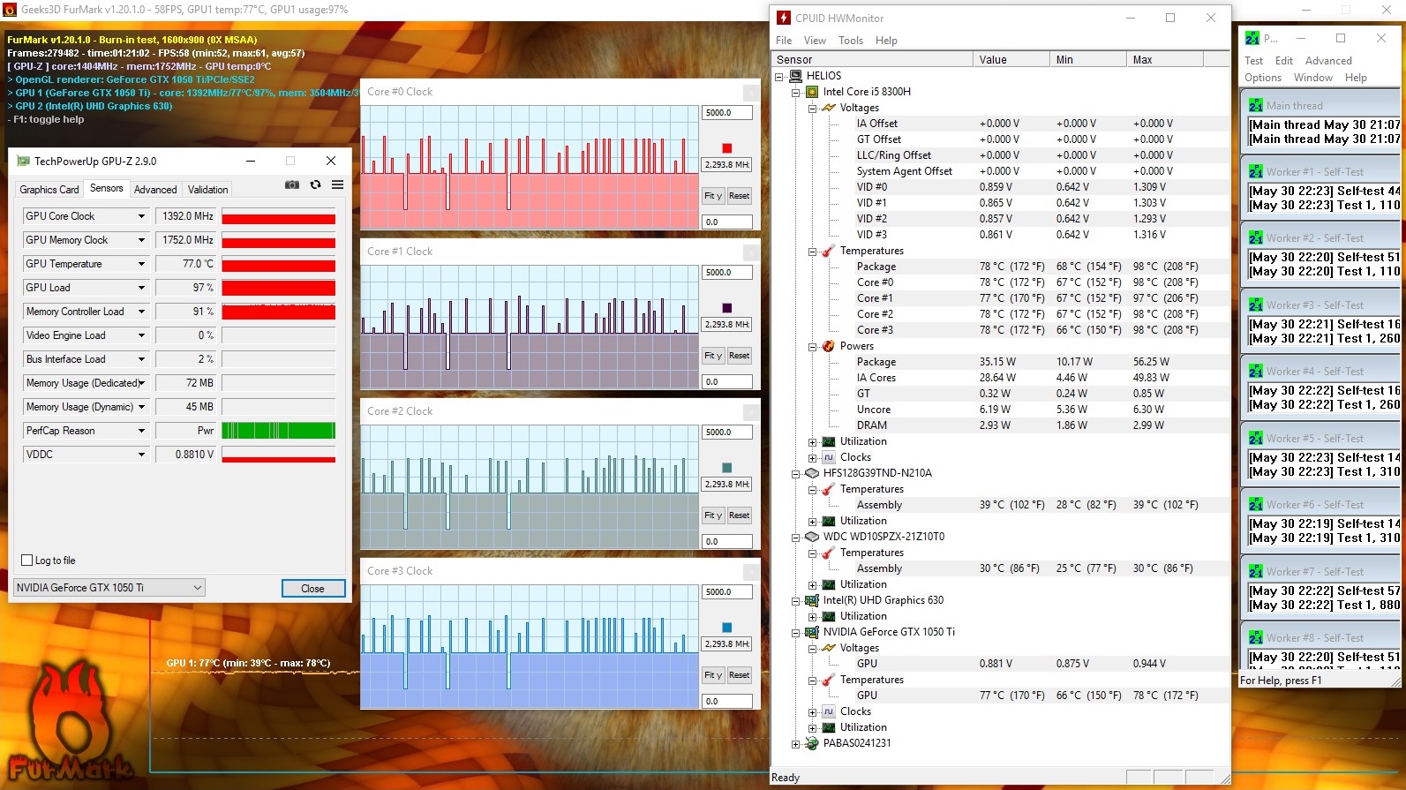The height and width of the screenshot is (790, 1406).
Task: Click the GPU-Z refresh icon
Action: (315, 184)
